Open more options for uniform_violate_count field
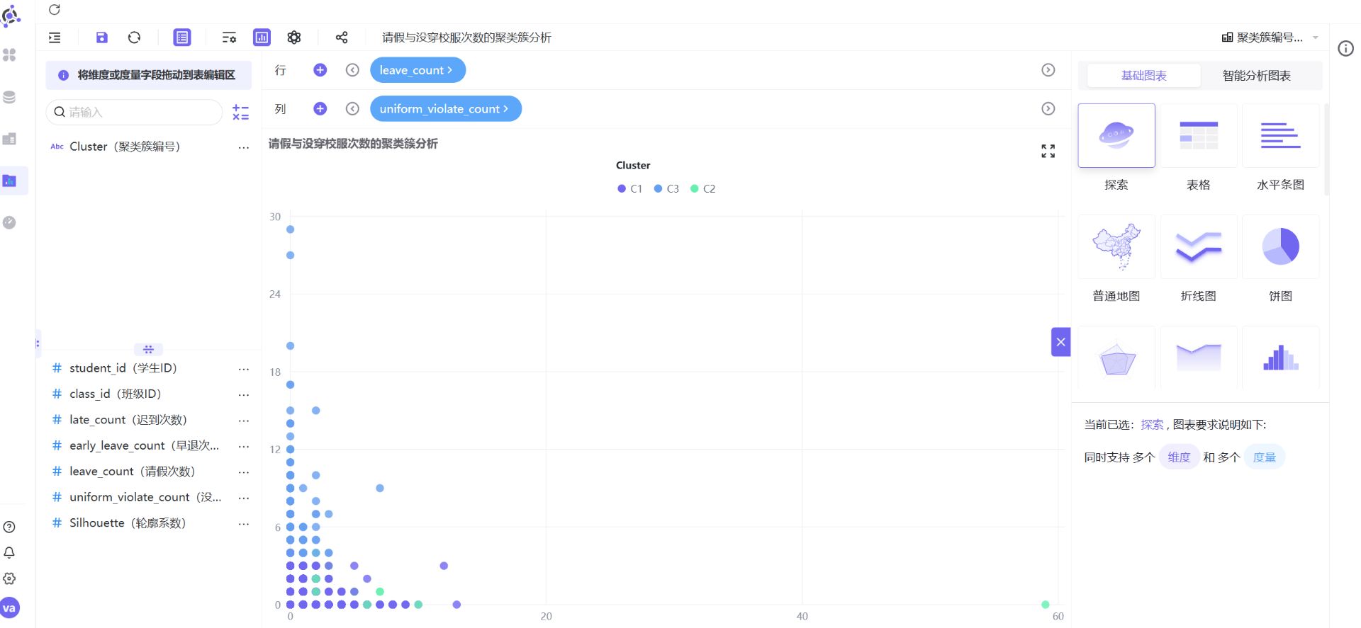Screen dimensions: 1361x628 [244, 498]
